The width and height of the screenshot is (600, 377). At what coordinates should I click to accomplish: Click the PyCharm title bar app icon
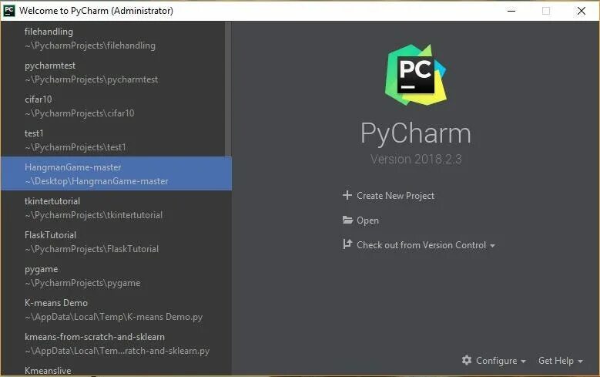click(8, 10)
